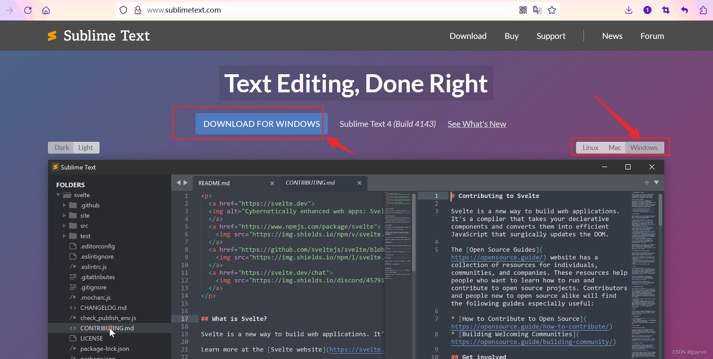Click the translate page icon
The width and height of the screenshot is (713, 359).
[x=537, y=10]
